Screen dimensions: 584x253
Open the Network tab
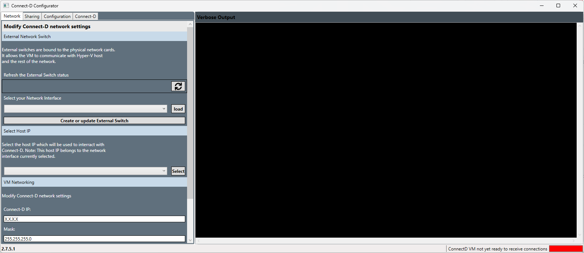[x=12, y=16]
